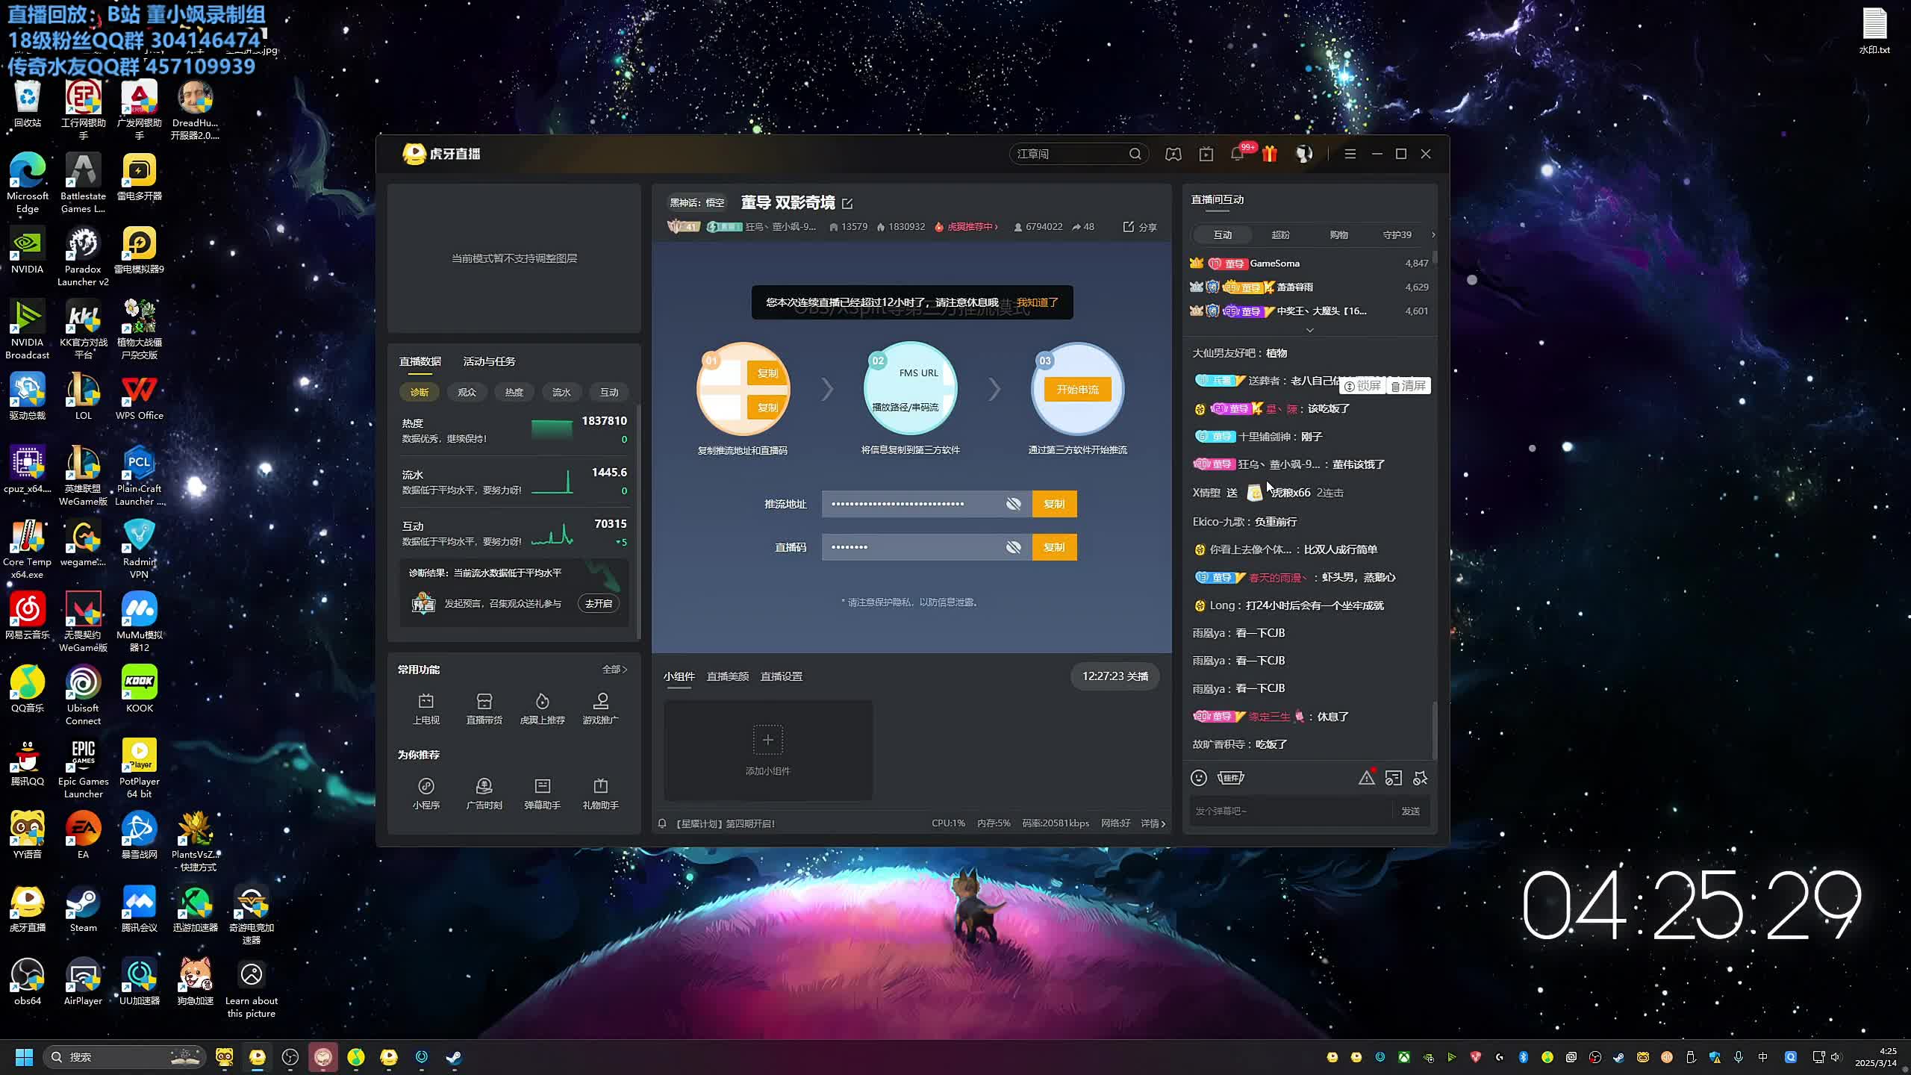Image resolution: width=1911 pixels, height=1075 pixels.
Task: Click the chat panel vertical scrollbar
Action: pyautogui.click(x=1434, y=730)
